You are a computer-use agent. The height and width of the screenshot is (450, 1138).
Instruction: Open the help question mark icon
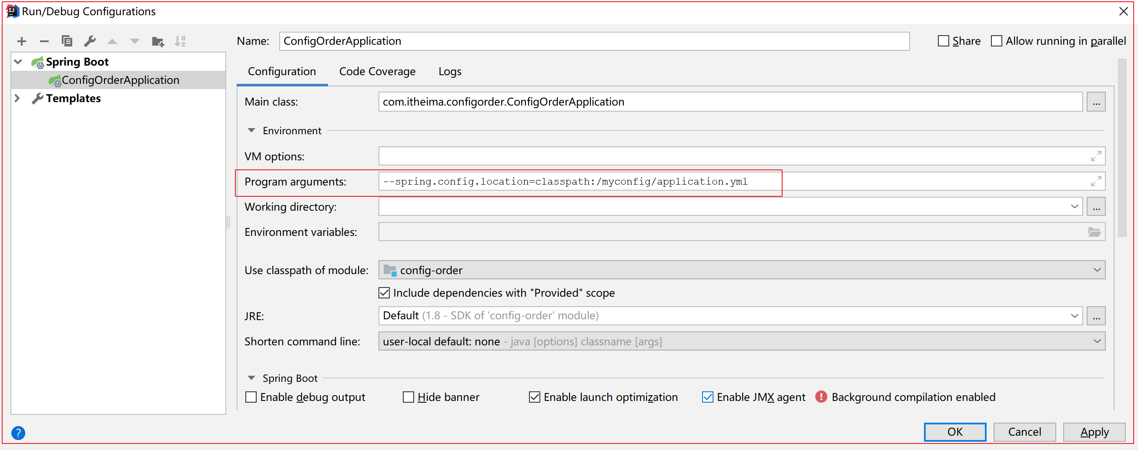coord(18,433)
